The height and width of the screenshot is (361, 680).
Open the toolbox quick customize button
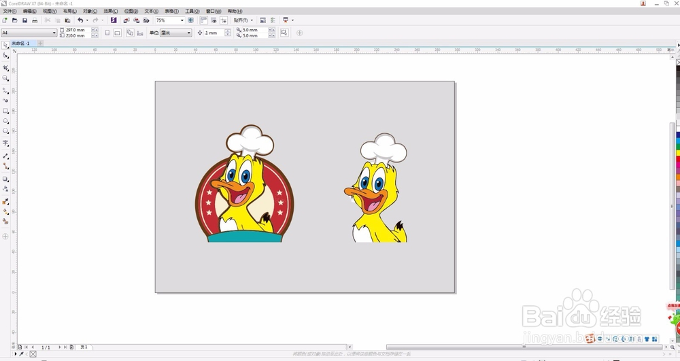pos(5,237)
